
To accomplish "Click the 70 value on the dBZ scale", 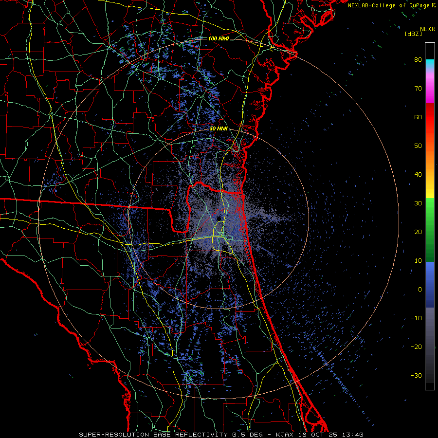I will coord(418,88).
